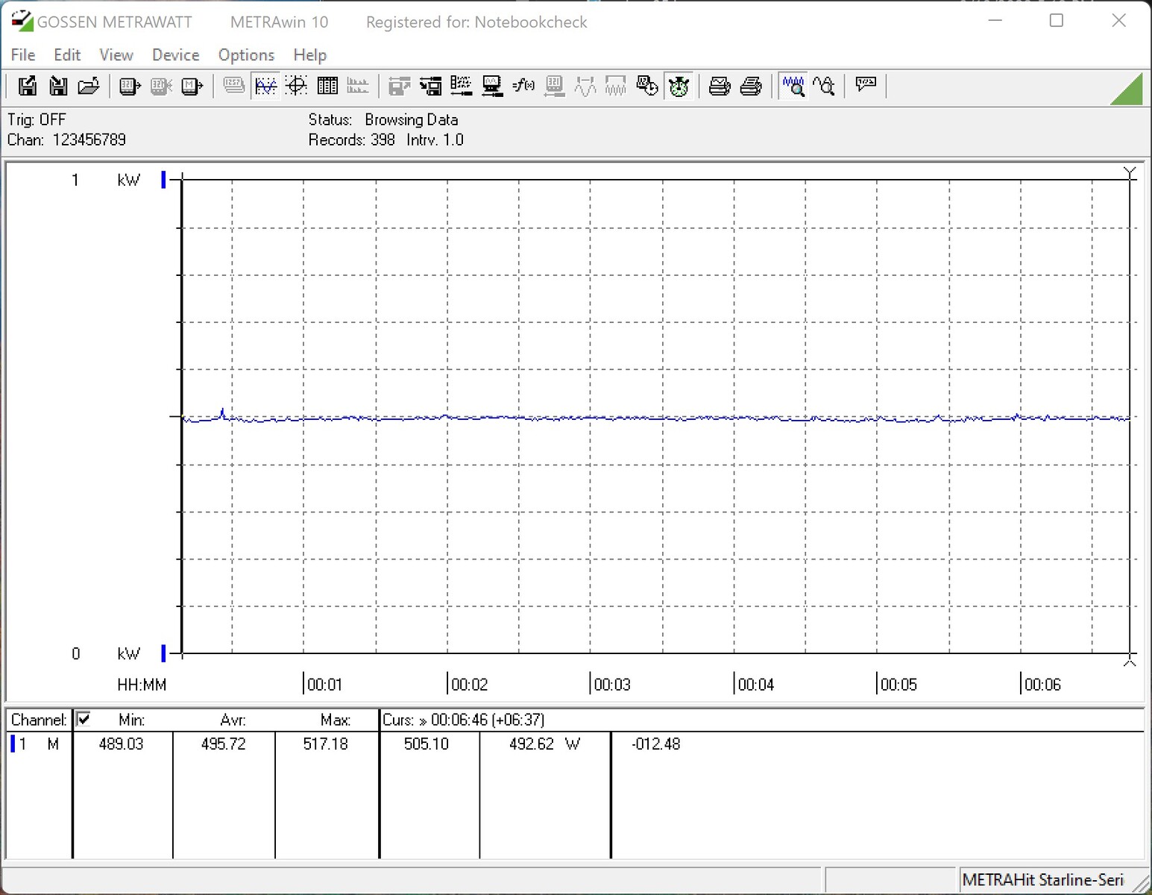Click the speech bubble comment icon

coord(866,85)
